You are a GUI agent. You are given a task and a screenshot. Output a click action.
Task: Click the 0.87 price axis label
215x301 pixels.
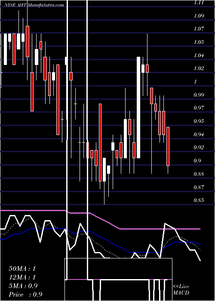199,187
